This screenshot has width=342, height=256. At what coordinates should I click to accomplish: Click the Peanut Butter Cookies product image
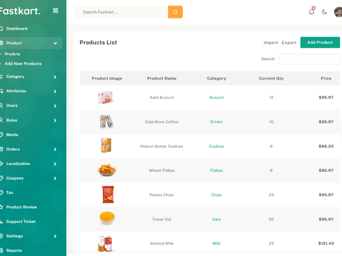[x=106, y=145]
